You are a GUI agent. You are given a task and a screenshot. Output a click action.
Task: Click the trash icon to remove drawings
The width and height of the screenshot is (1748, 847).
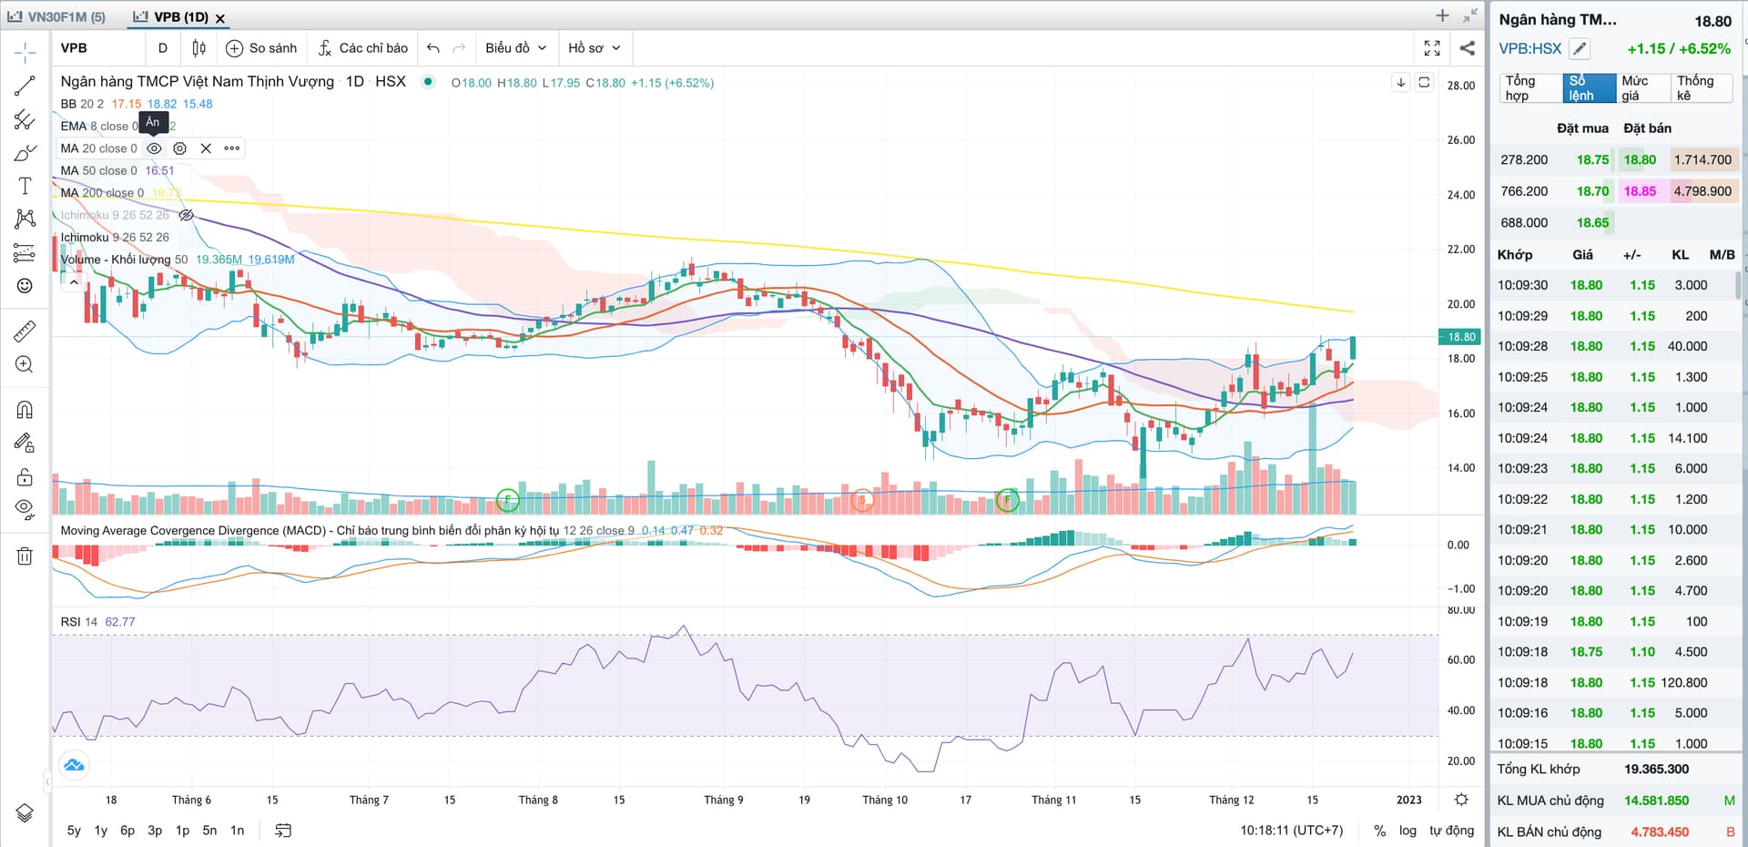(25, 556)
